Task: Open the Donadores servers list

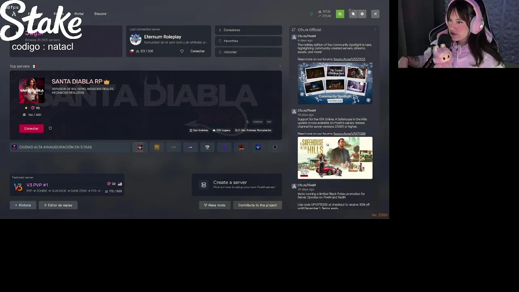Action: pos(248,30)
